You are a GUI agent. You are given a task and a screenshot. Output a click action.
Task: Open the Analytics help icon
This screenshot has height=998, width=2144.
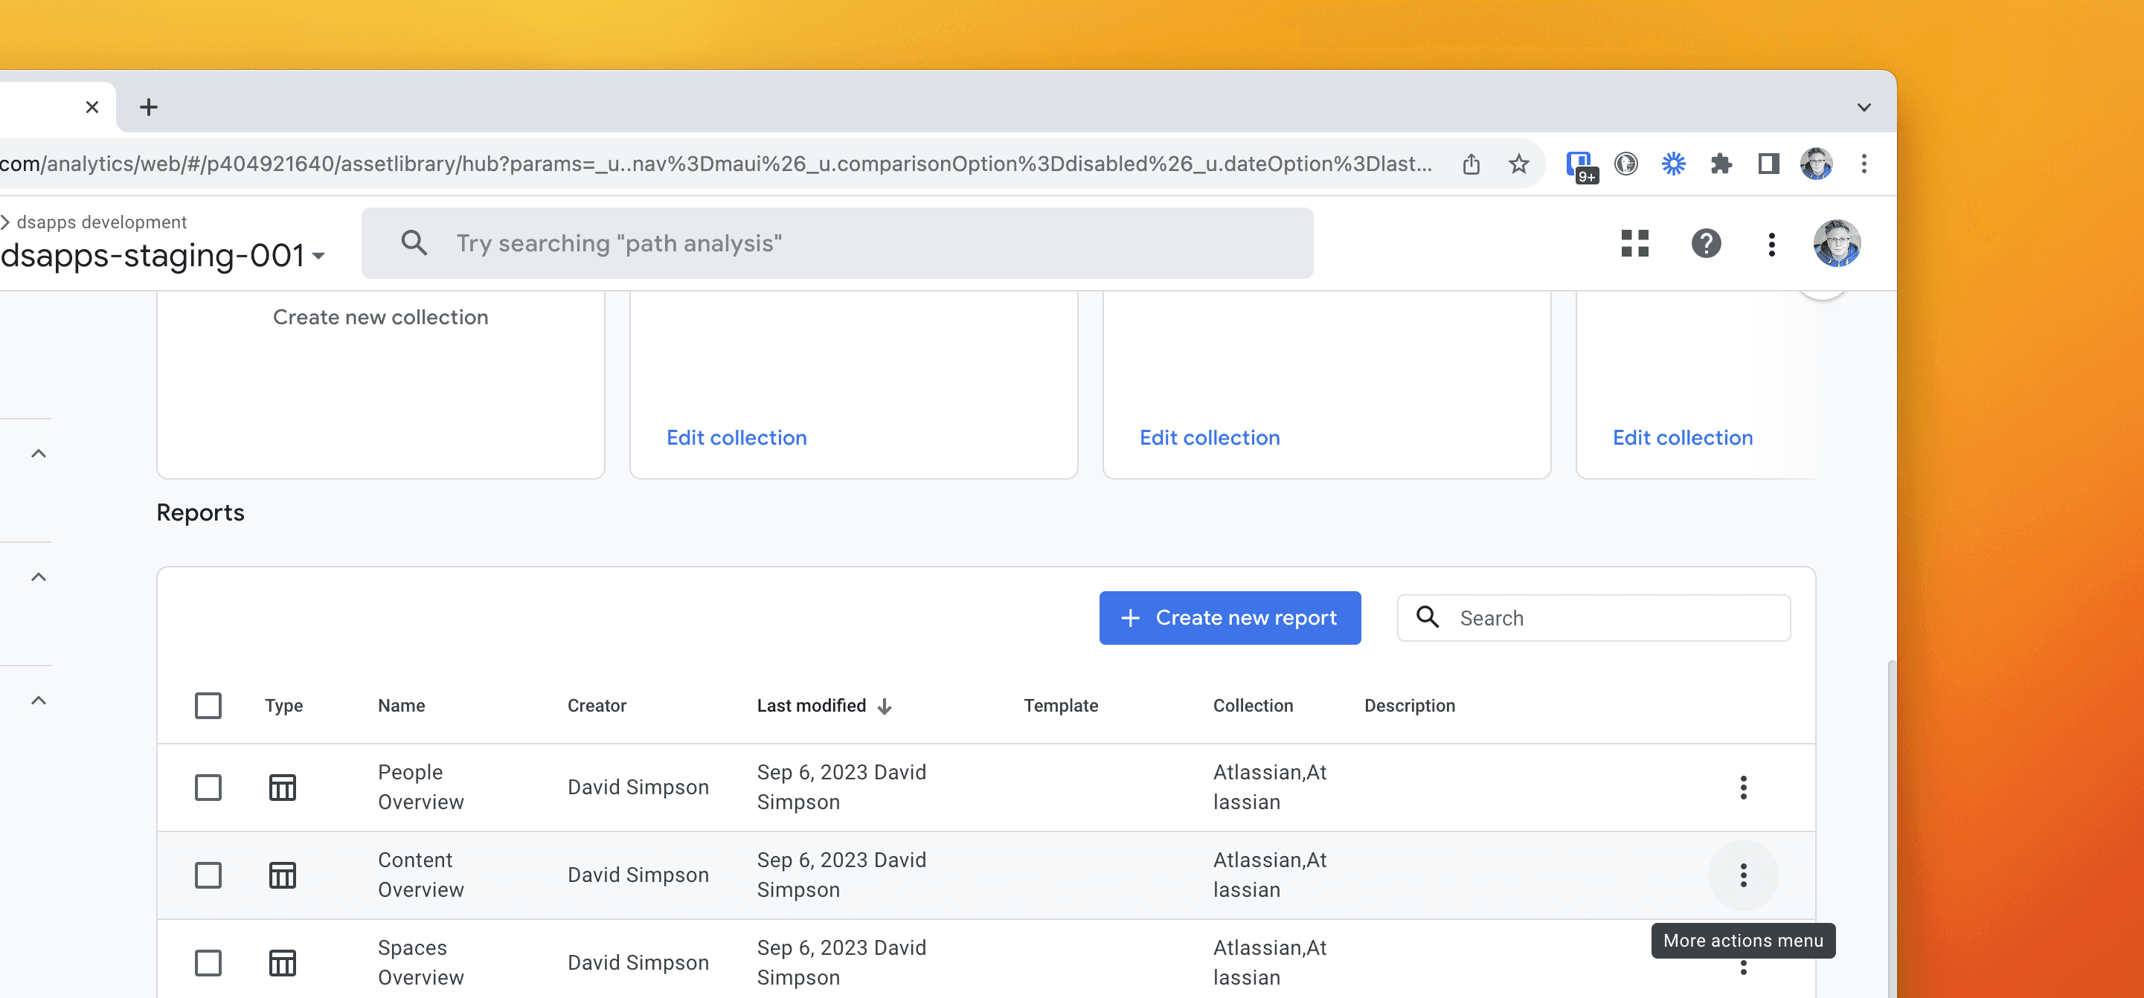(x=1705, y=244)
